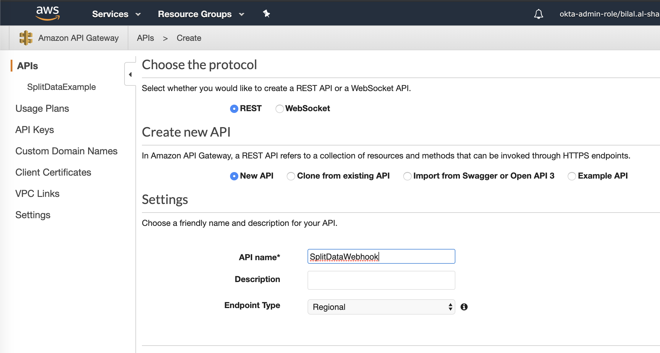The width and height of the screenshot is (660, 353).
Task: Click the AWS logo icon
Action: click(47, 13)
